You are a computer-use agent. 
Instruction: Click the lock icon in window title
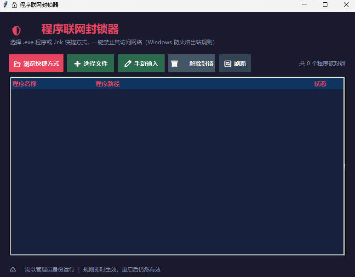[14, 5]
